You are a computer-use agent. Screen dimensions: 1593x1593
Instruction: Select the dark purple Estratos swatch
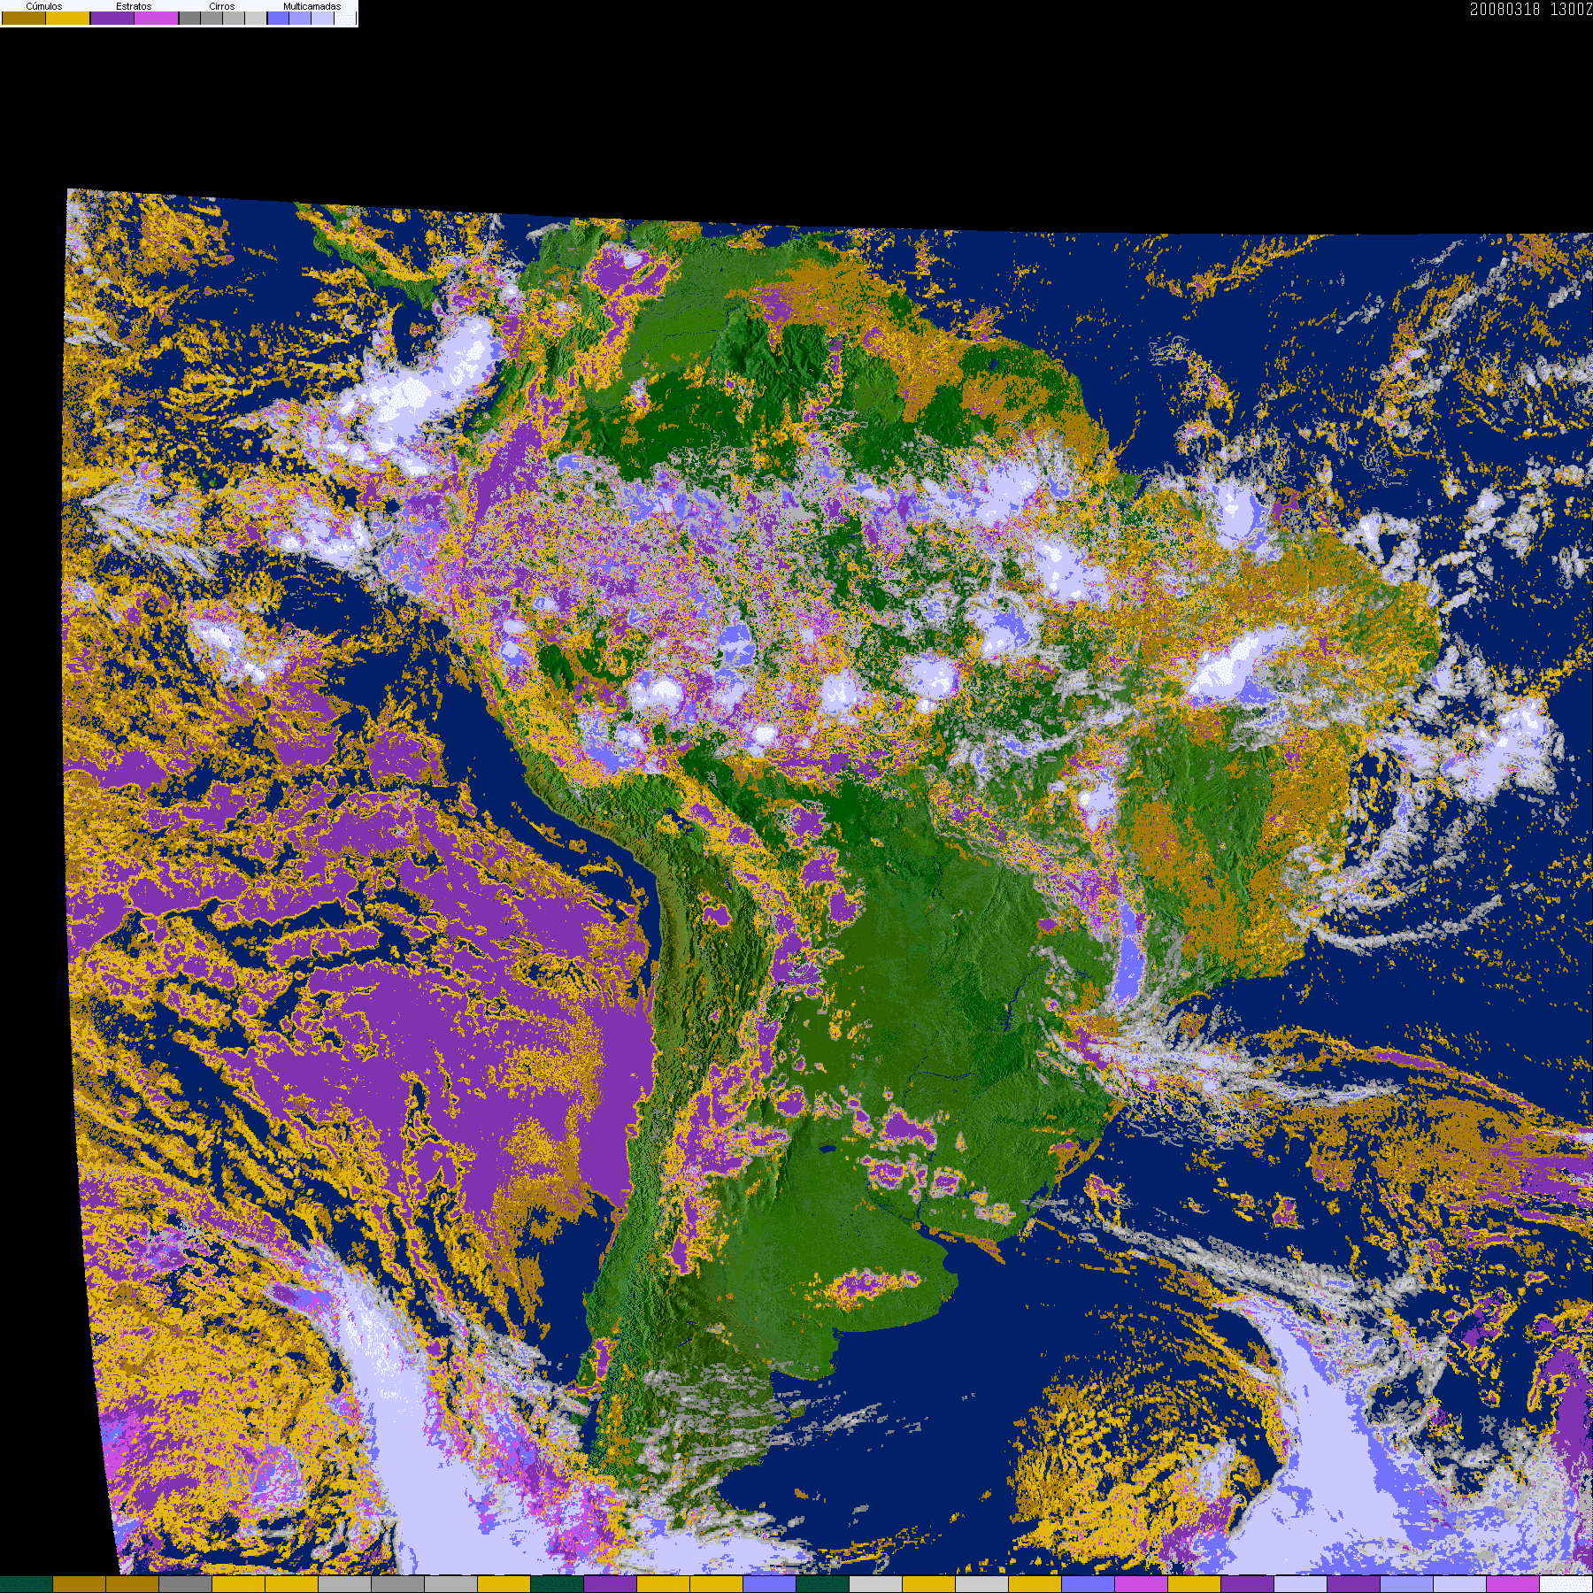click(x=112, y=18)
